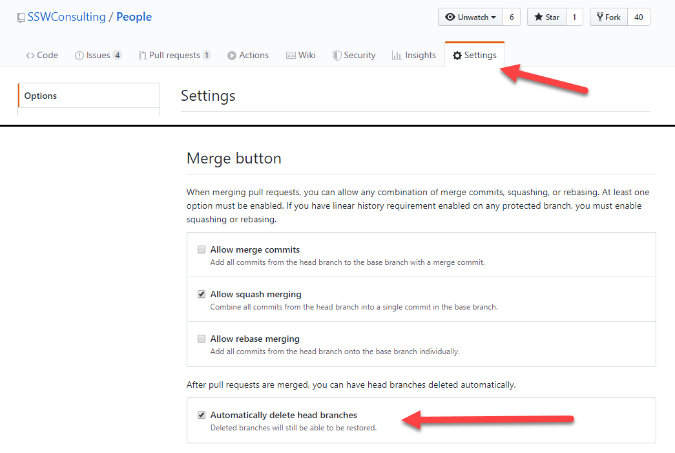The height and width of the screenshot is (453, 675).
Task: Open the SSWConsulting organization link
Action: click(67, 17)
